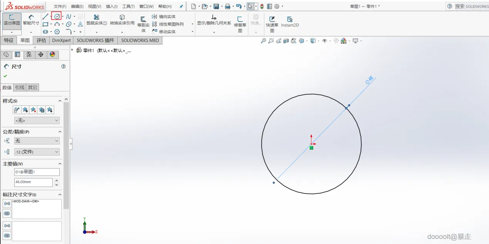Click the green checkmark to confirm dimension
The height and width of the screenshot is (244, 489).
5,76
